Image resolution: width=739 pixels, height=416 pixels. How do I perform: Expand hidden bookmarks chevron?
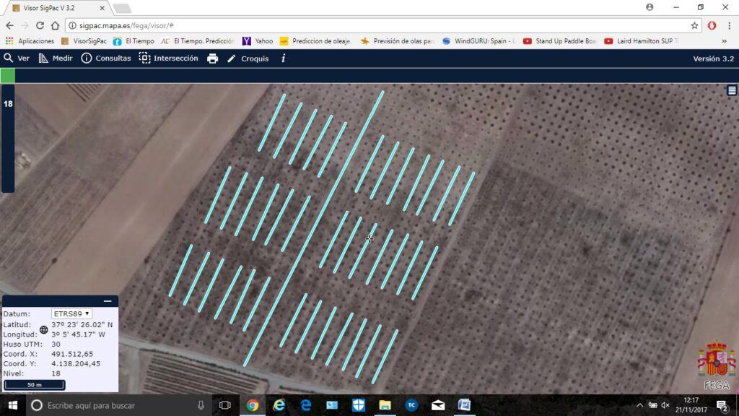pyautogui.click(x=725, y=41)
